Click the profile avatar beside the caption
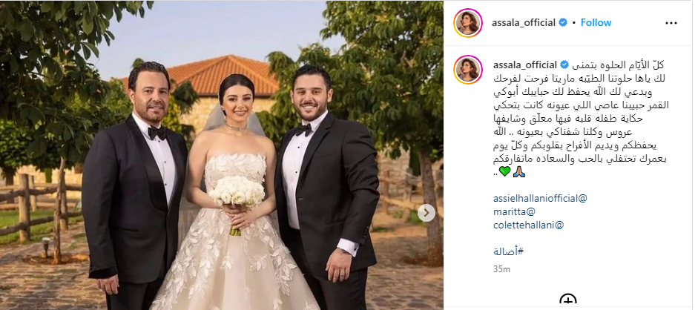 (468, 69)
